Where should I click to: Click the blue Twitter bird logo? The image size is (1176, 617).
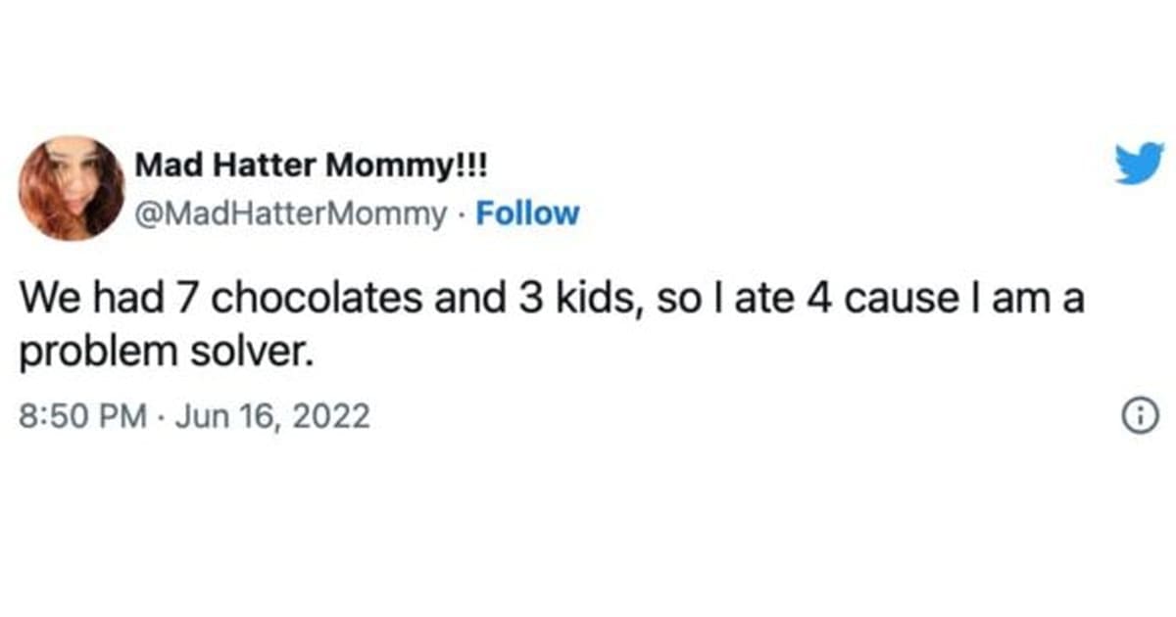click(x=1139, y=163)
